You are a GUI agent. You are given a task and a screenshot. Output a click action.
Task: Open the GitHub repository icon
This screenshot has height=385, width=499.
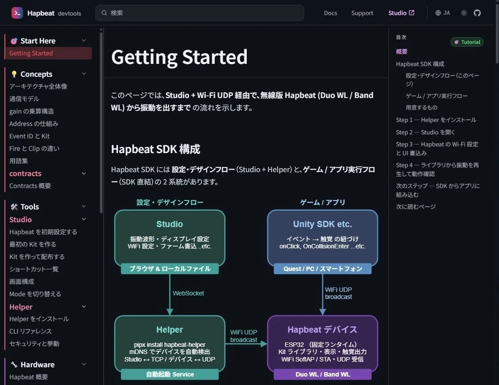477,13
